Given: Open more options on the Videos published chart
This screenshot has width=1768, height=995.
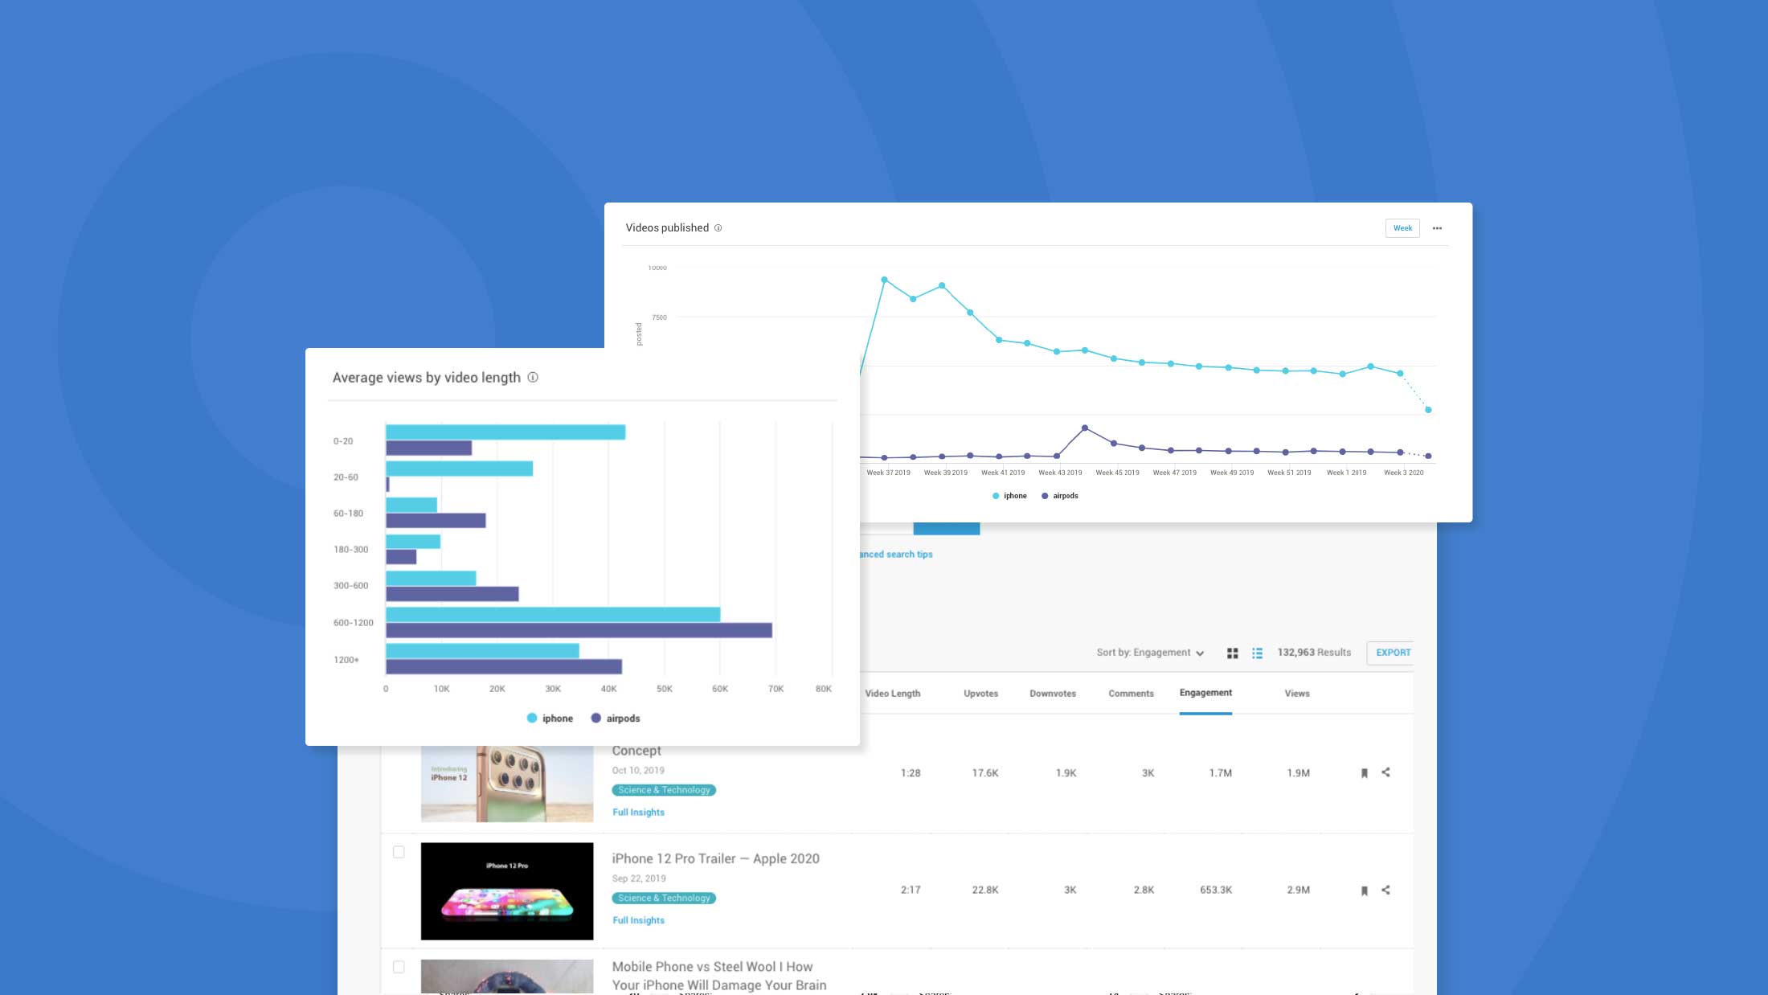Looking at the screenshot, I should coord(1438,228).
